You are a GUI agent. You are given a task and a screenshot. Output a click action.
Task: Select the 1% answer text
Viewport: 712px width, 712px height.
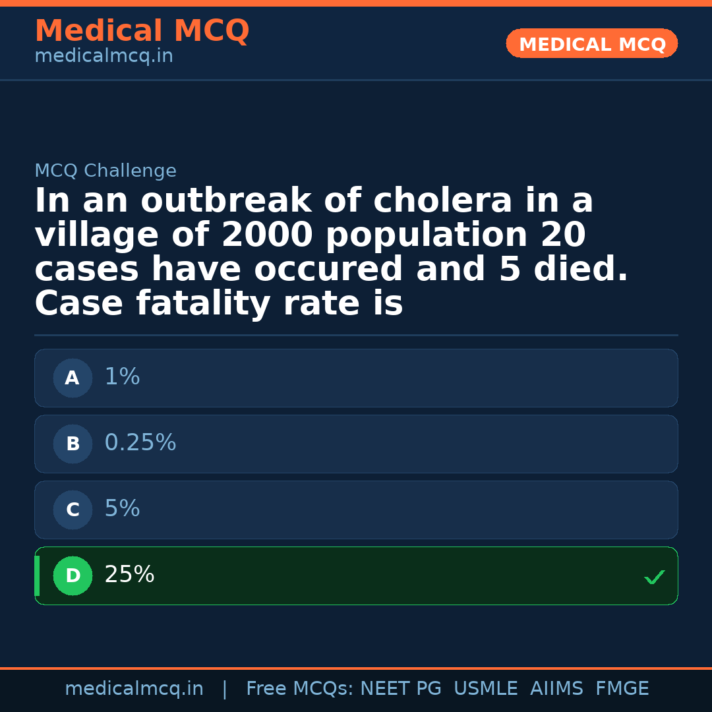click(x=122, y=377)
